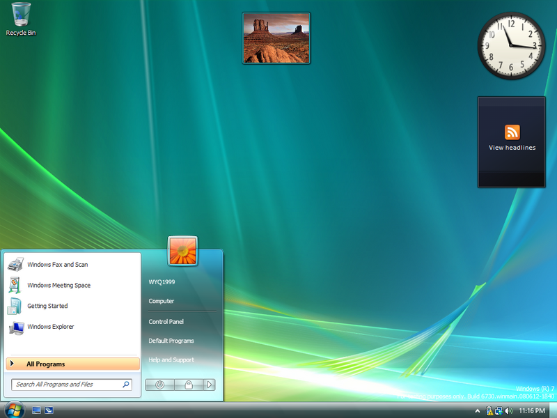Open Control Panel from Start menu
The width and height of the screenshot is (557, 418).
click(x=166, y=322)
